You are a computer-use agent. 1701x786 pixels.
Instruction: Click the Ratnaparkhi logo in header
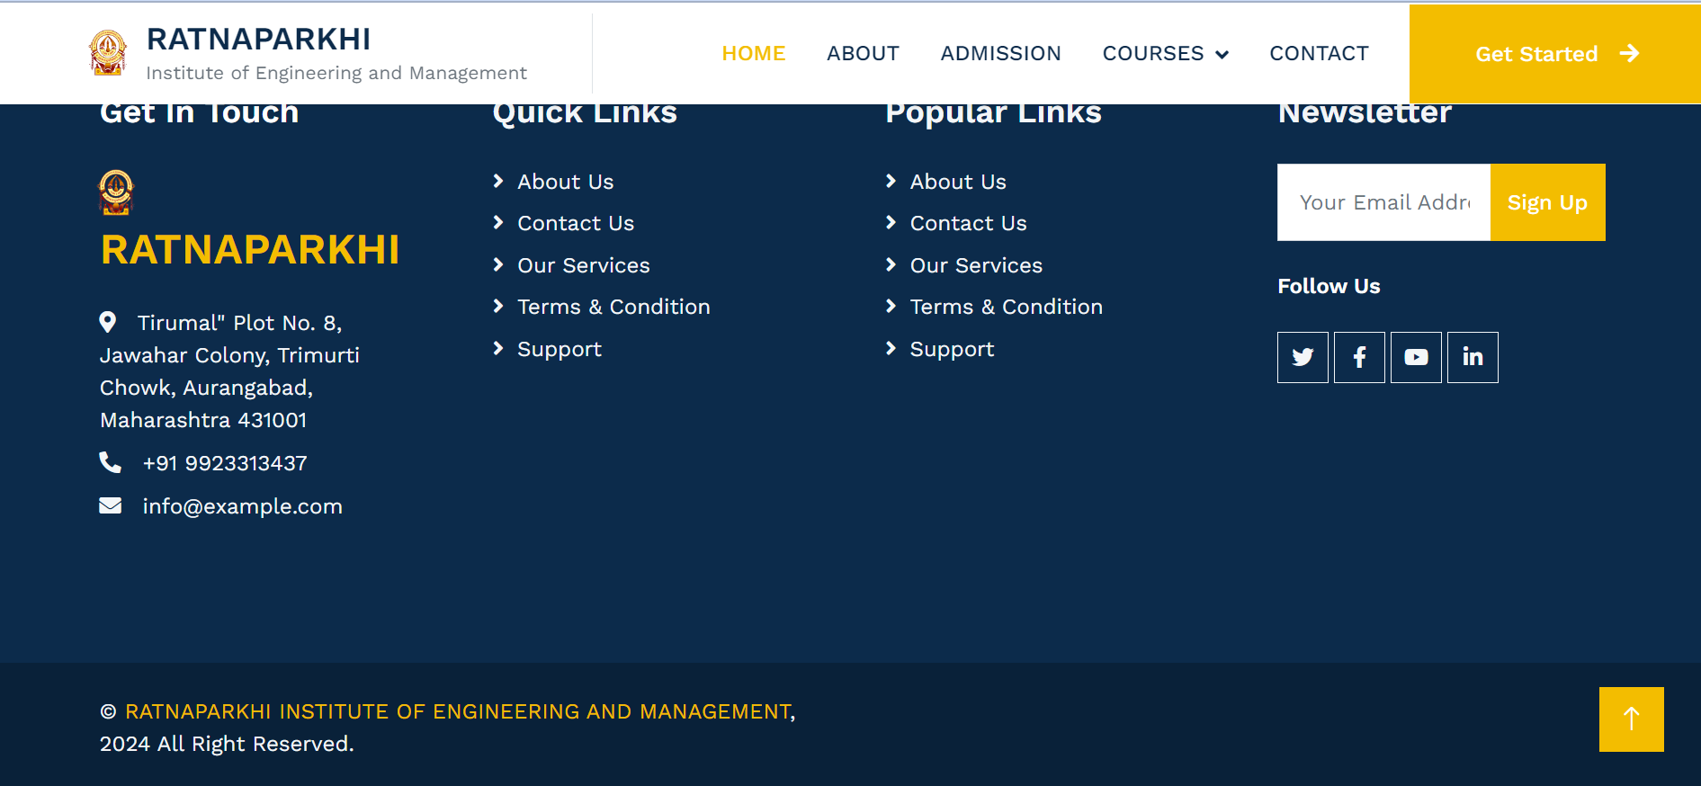tap(108, 53)
